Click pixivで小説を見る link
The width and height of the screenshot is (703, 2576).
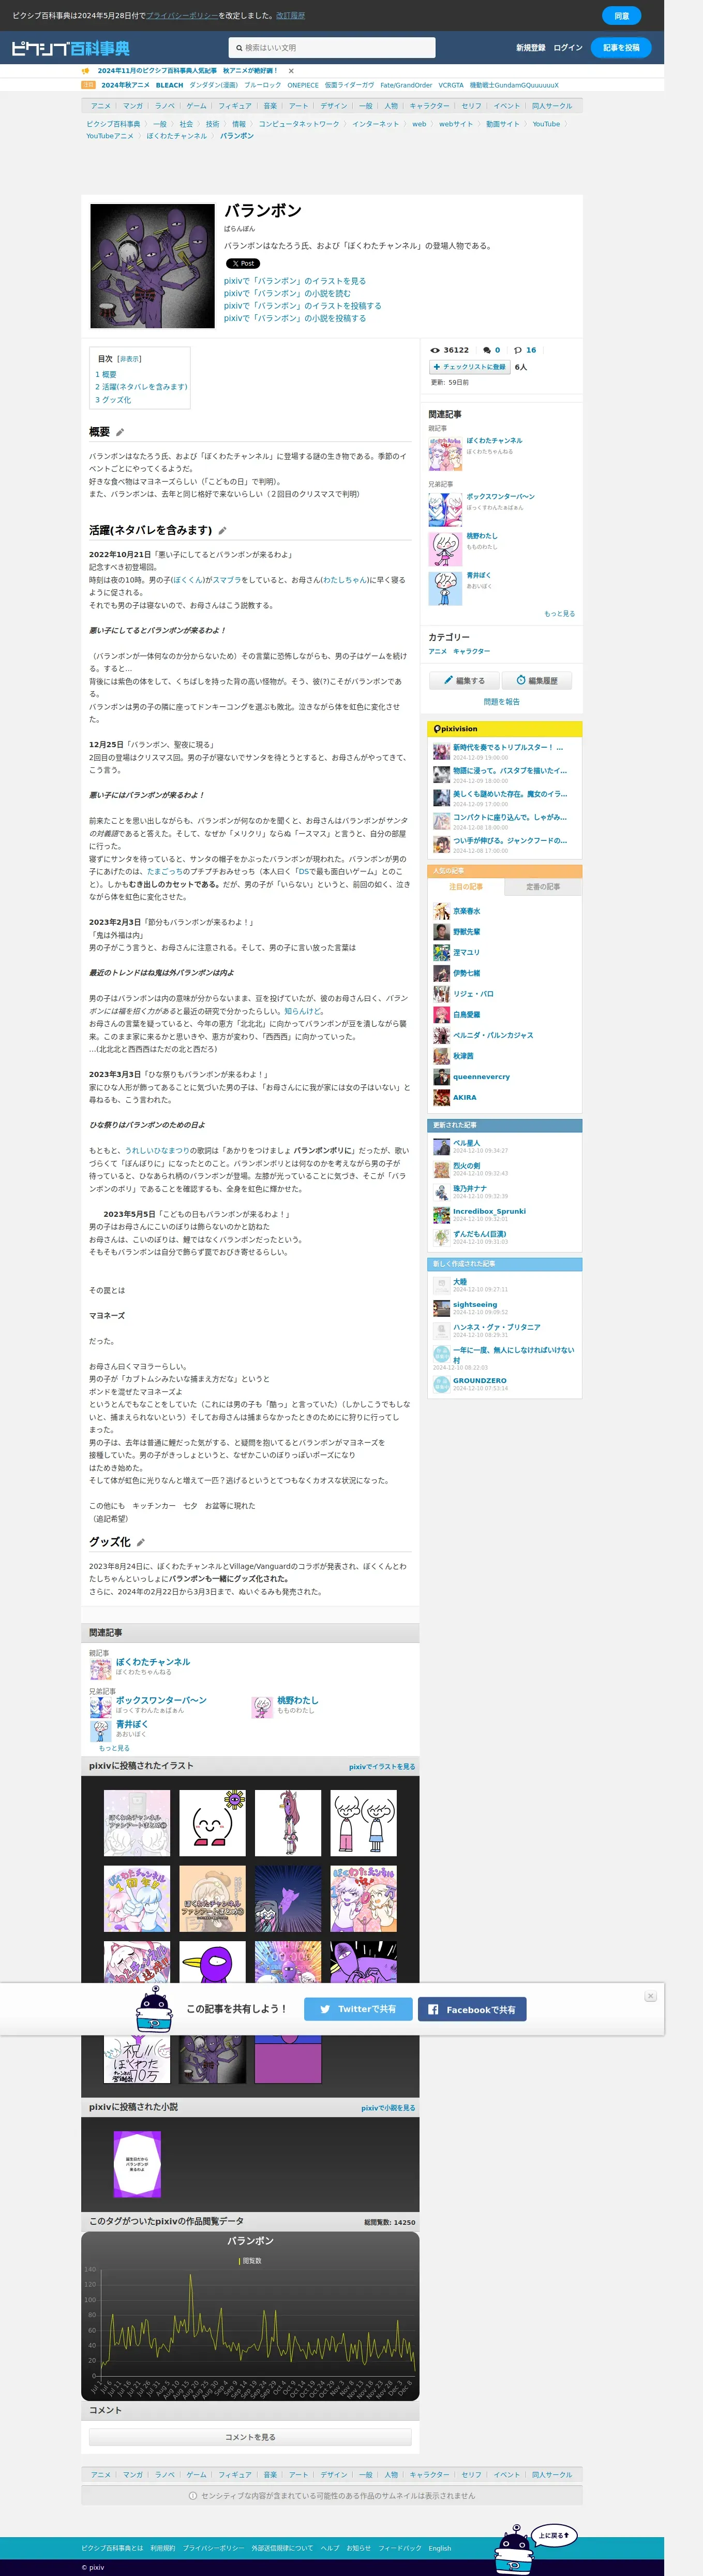[388, 2108]
